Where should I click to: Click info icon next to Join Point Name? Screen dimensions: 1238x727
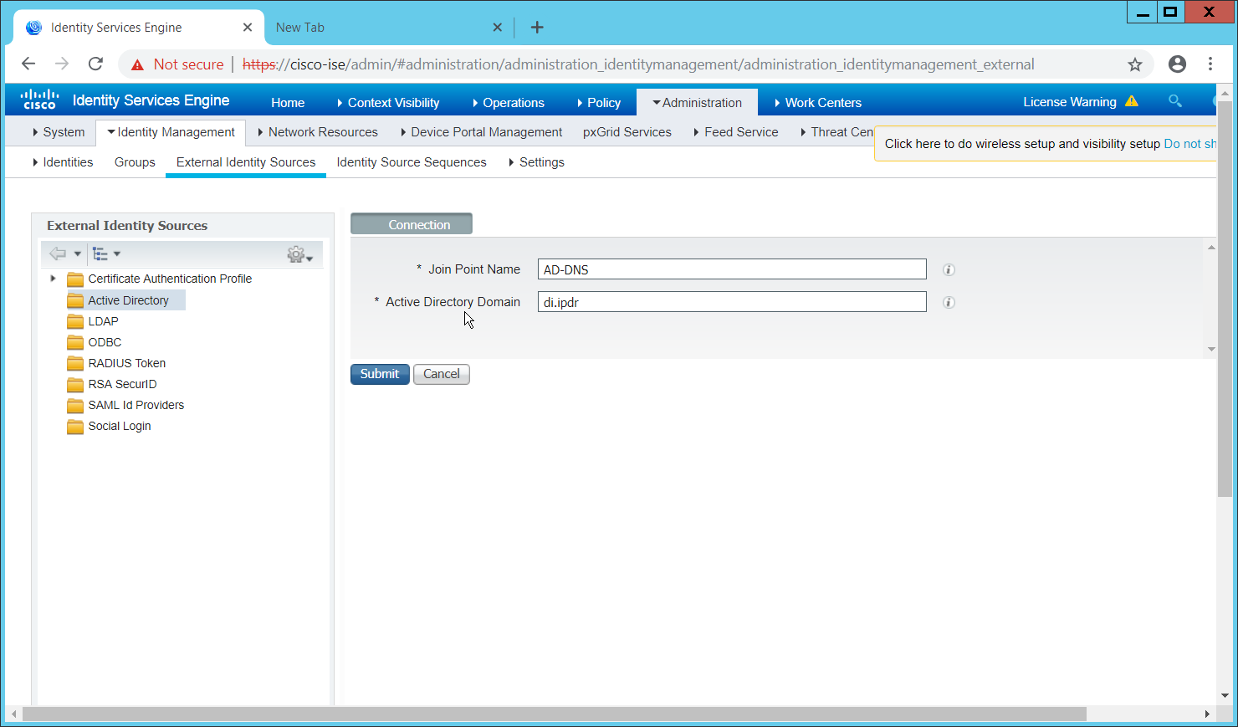click(x=949, y=269)
